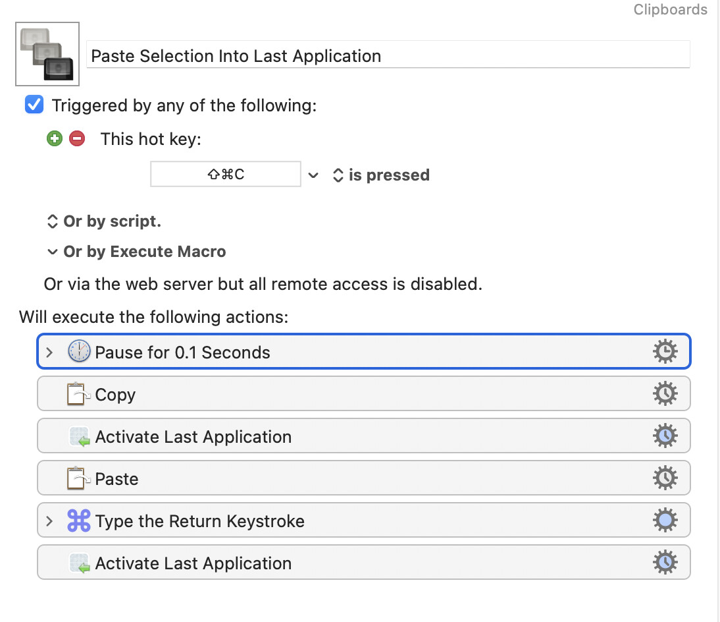Click the macro icon thumbnail
Viewport: 720px width, 622px height.
click(47, 54)
